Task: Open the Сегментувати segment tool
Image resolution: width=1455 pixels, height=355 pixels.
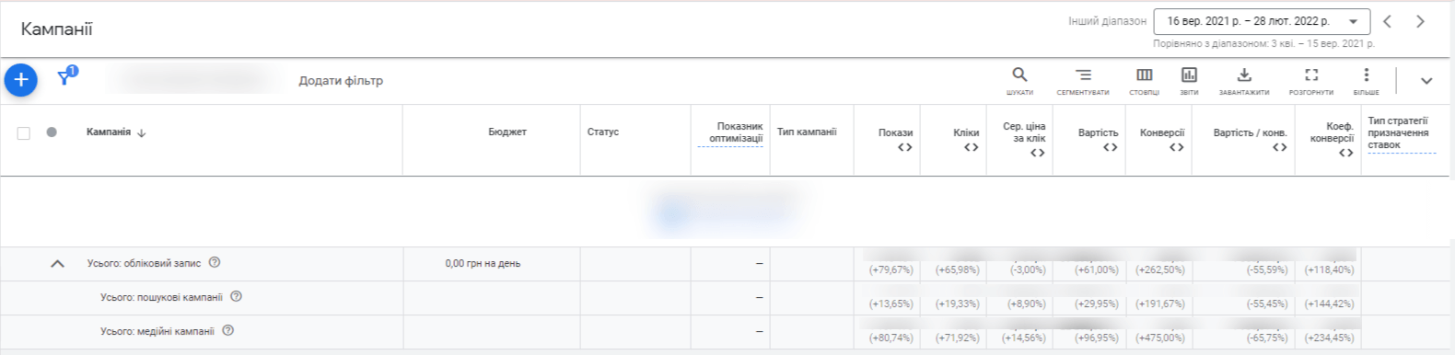Action: pyautogui.click(x=1083, y=80)
